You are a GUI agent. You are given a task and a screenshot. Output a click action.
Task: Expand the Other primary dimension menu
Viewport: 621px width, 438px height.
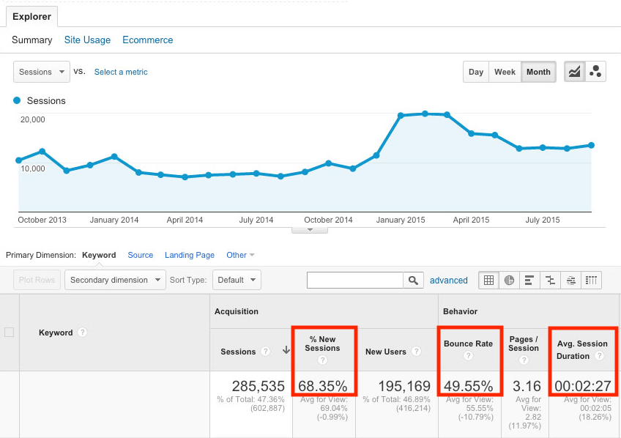pyautogui.click(x=240, y=255)
